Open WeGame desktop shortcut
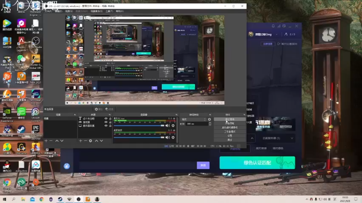The image size is (362, 203). [21, 148]
